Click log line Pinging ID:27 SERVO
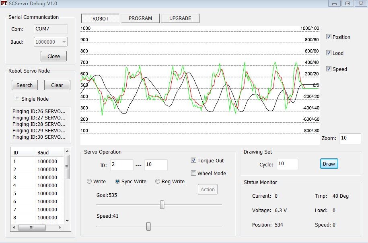 (x=39, y=117)
